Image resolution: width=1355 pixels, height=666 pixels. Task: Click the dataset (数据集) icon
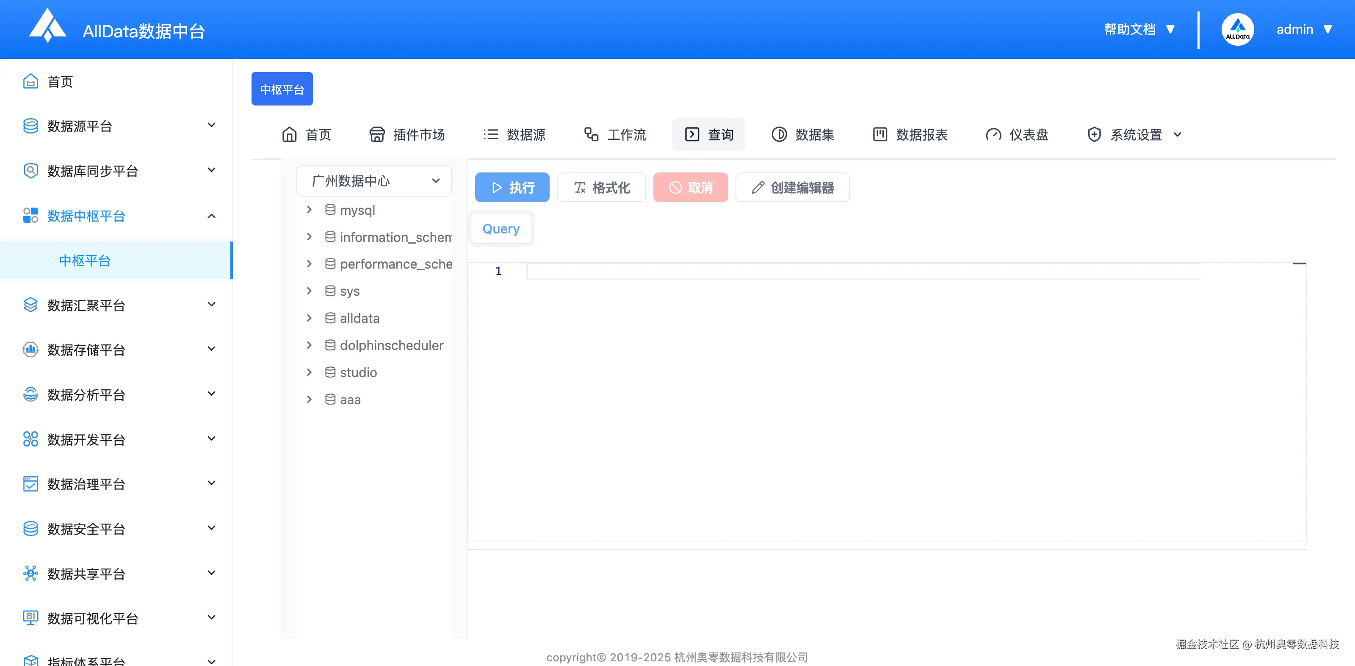[x=779, y=135]
